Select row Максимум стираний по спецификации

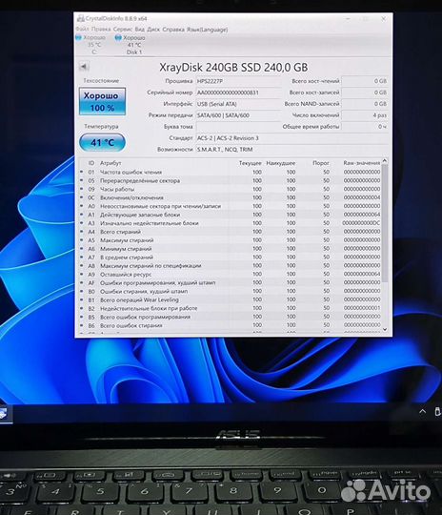(x=230, y=265)
